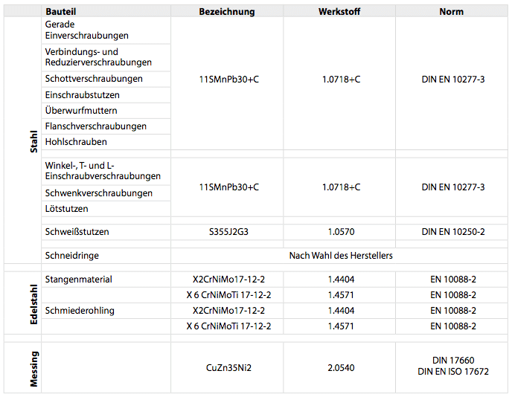This screenshot has height=397, width=512.
Task: Click the Schmiederohling cell
Action: point(80,311)
